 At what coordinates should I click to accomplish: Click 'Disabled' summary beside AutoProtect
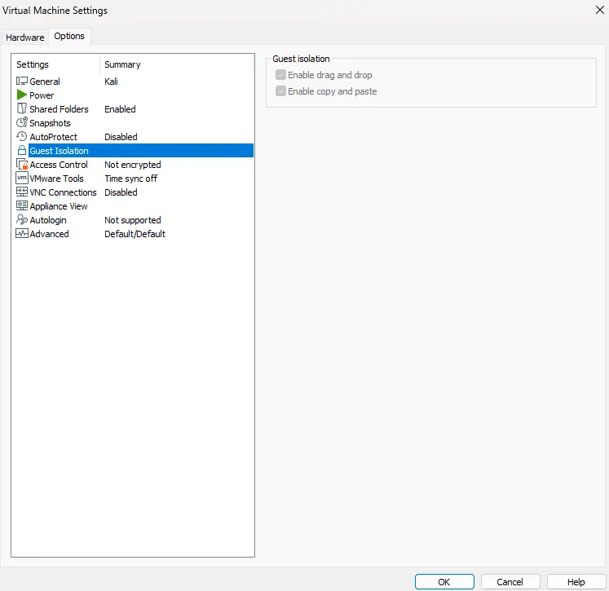click(x=121, y=137)
